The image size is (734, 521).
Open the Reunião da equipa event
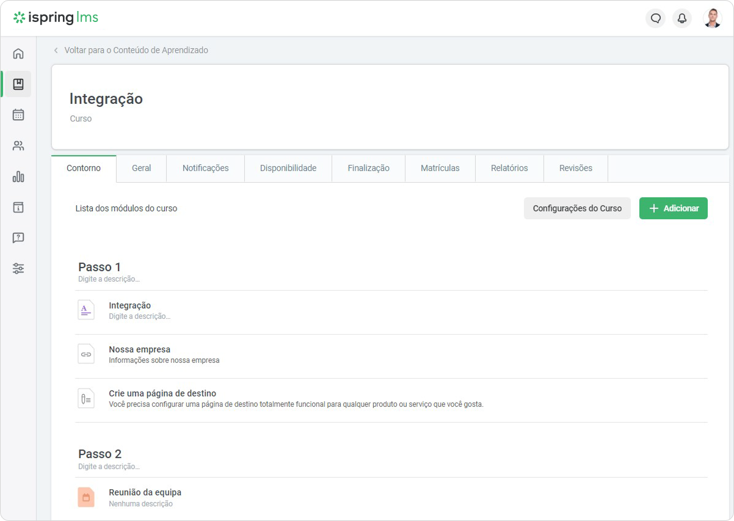pyautogui.click(x=145, y=492)
